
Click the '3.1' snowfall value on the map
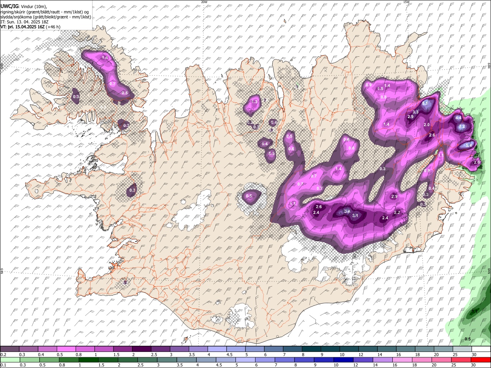(x=355, y=215)
